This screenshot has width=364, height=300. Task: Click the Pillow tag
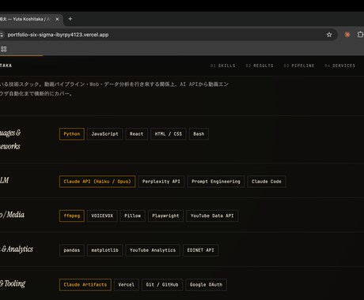click(x=132, y=216)
